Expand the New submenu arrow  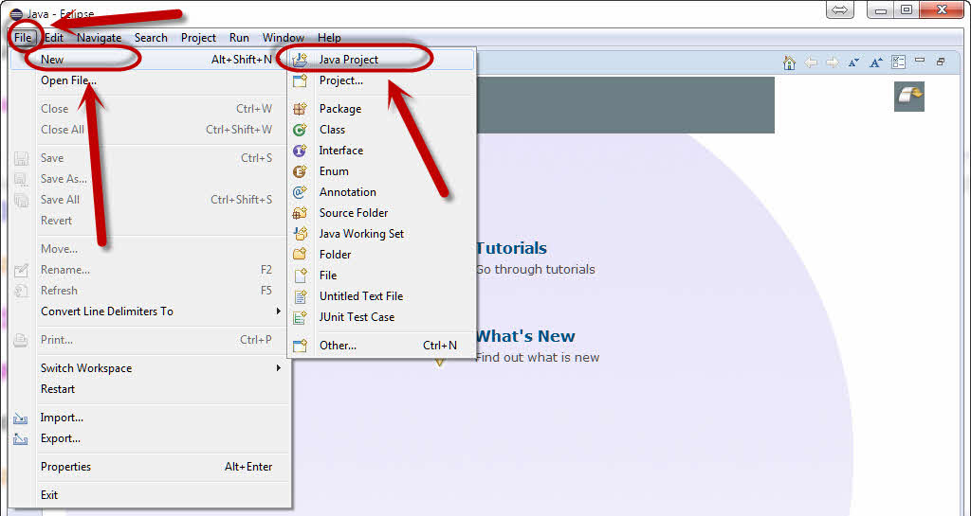(279, 60)
